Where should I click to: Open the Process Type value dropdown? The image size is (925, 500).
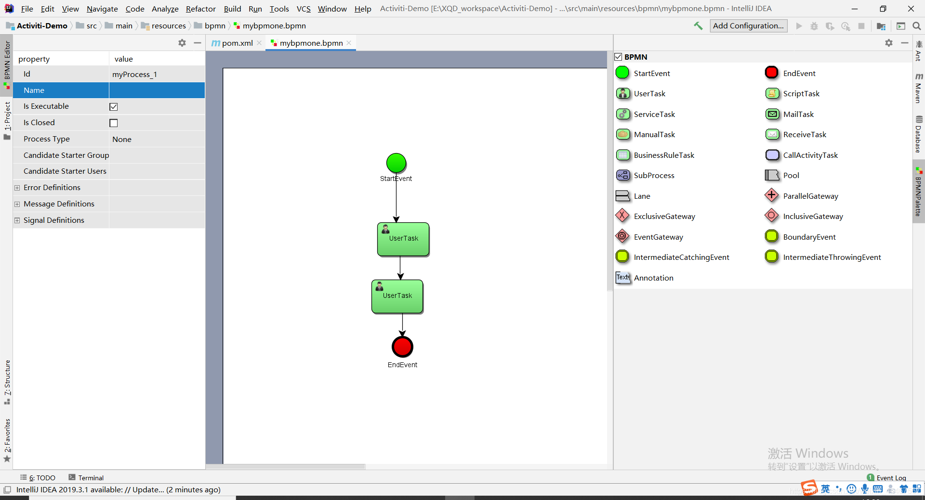157,139
